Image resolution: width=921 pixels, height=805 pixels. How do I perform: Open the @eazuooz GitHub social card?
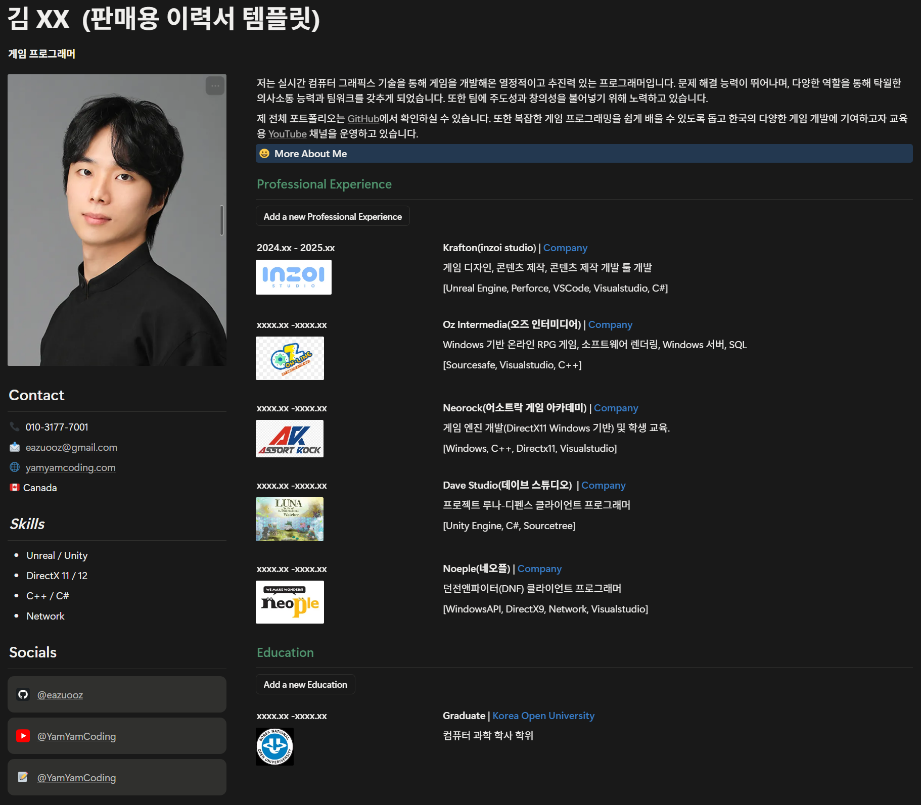point(117,694)
